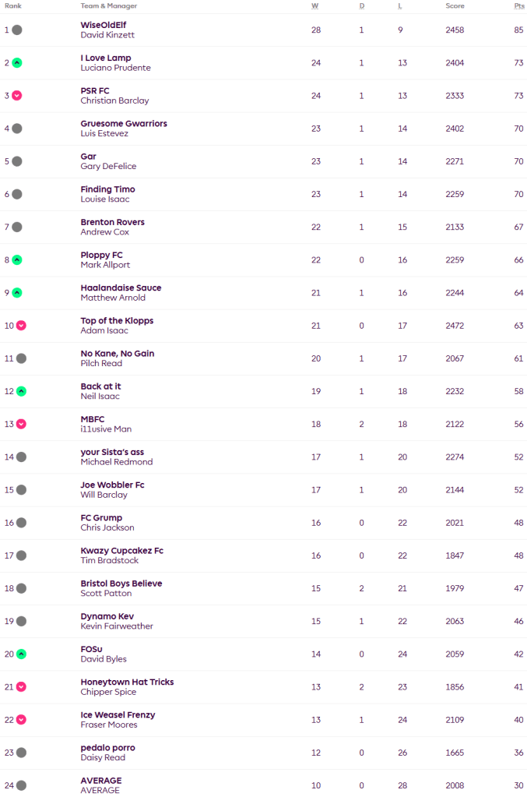Click green up arrow for Back at it

pyautogui.click(x=21, y=391)
